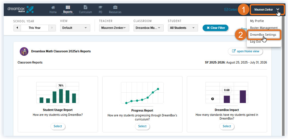Click the Contact envelope link
The image size is (288, 139).
pyautogui.click(x=231, y=9)
